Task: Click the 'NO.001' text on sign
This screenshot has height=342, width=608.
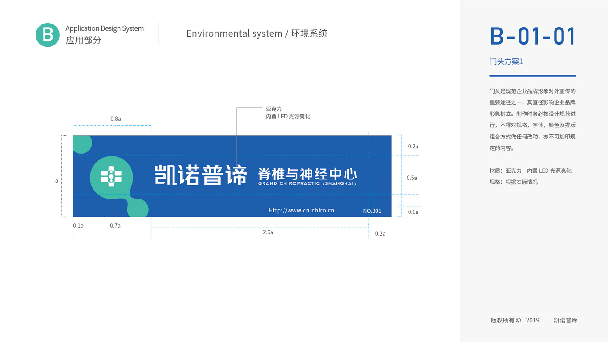Action: 372,211
